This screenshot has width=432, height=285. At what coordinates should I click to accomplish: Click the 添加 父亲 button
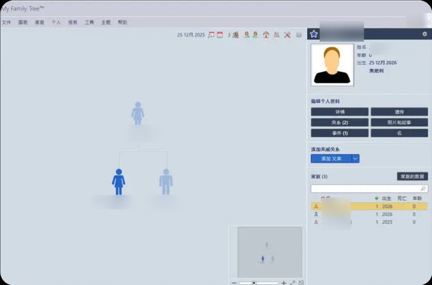click(x=331, y=158)
